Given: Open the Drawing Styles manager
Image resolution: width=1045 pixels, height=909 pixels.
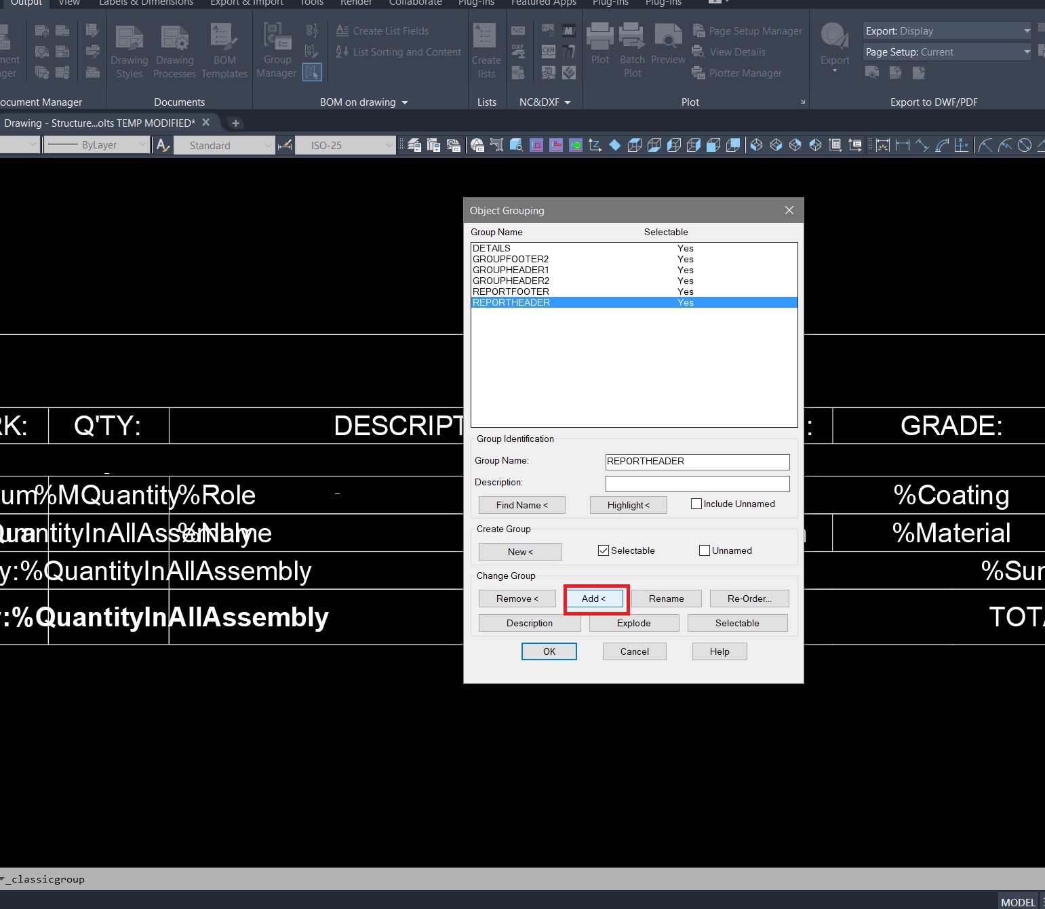Looking at the screenshot, I should click(x=129, y=52).
